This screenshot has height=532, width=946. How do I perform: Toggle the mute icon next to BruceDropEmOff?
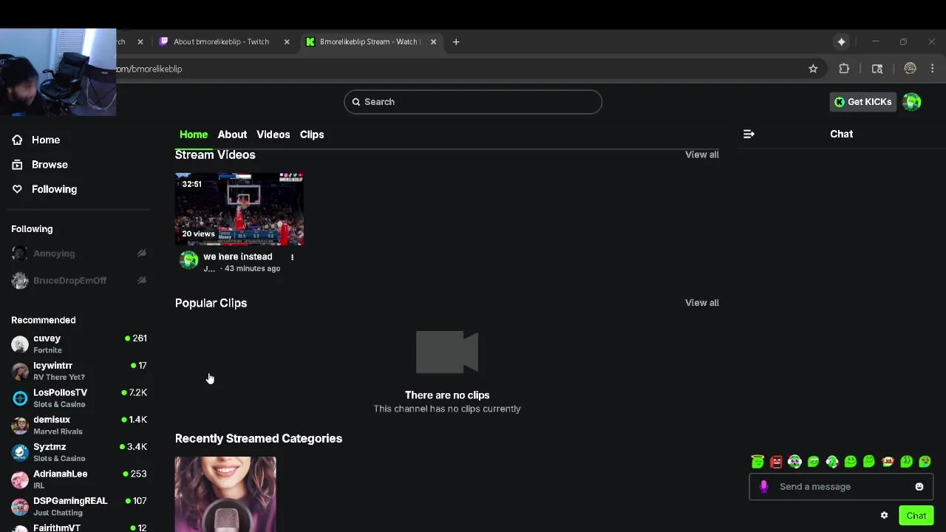142,280
